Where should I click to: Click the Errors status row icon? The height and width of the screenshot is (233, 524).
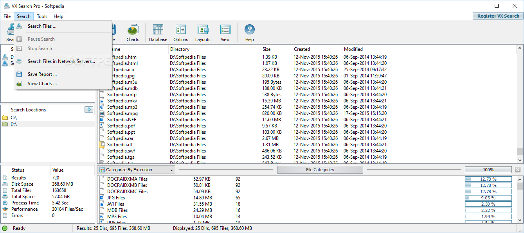5,215
